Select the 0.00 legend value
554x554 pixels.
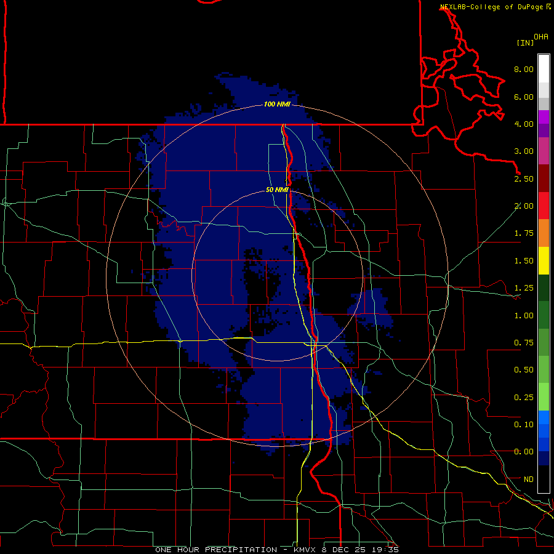click(524, 452)
